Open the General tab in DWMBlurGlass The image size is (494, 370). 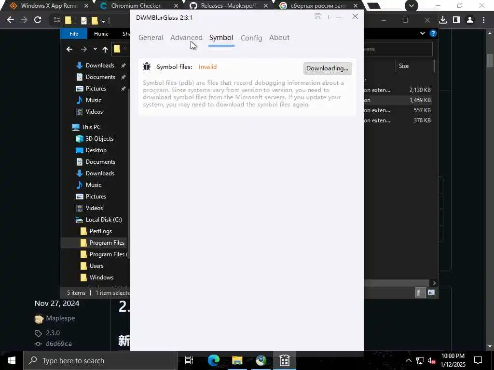point(151,38)
